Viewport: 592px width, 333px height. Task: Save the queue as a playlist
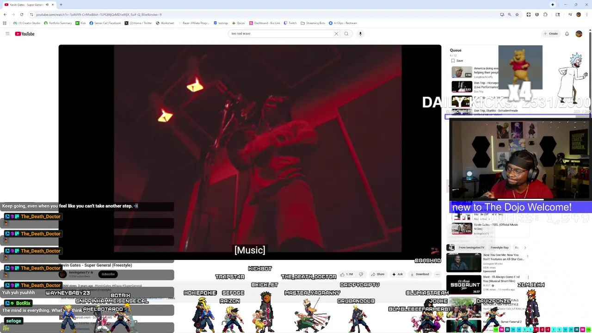[457, 61]
